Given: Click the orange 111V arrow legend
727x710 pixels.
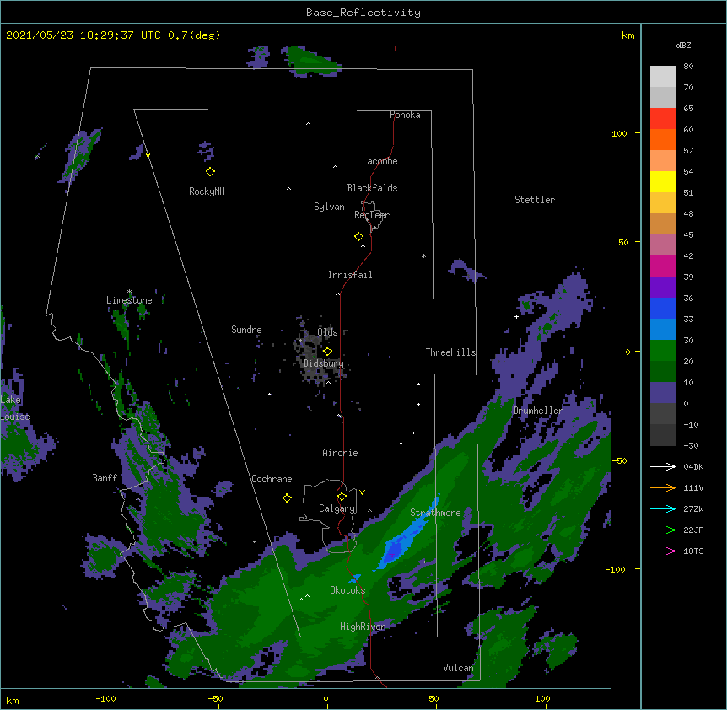Looking at the screenshot, I should tap(663, 487).
